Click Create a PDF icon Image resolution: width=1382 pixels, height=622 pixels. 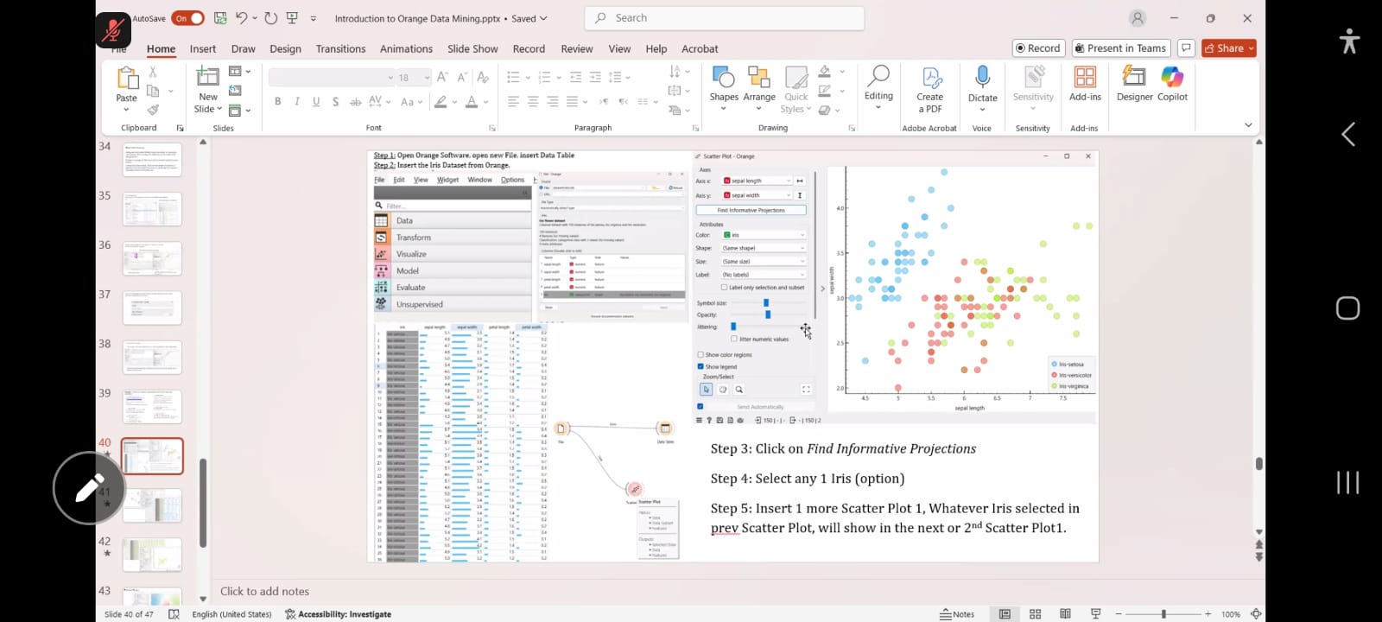point(930,79)
